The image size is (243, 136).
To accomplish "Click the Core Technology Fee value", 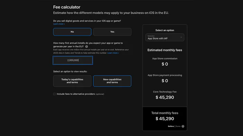I will point(165,97).
